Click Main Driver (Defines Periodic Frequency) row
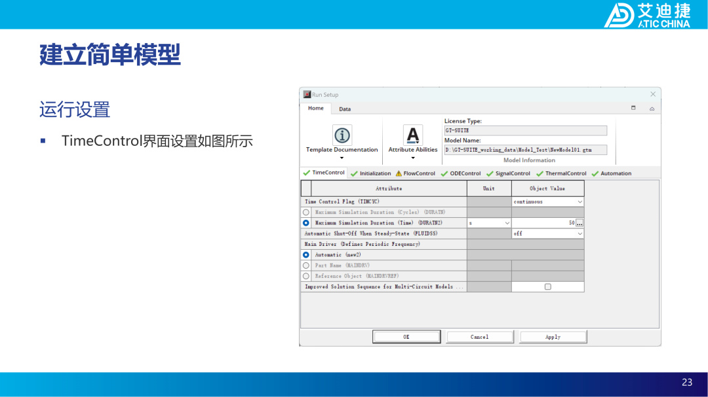The image size is (708, 397). [383, 244]
